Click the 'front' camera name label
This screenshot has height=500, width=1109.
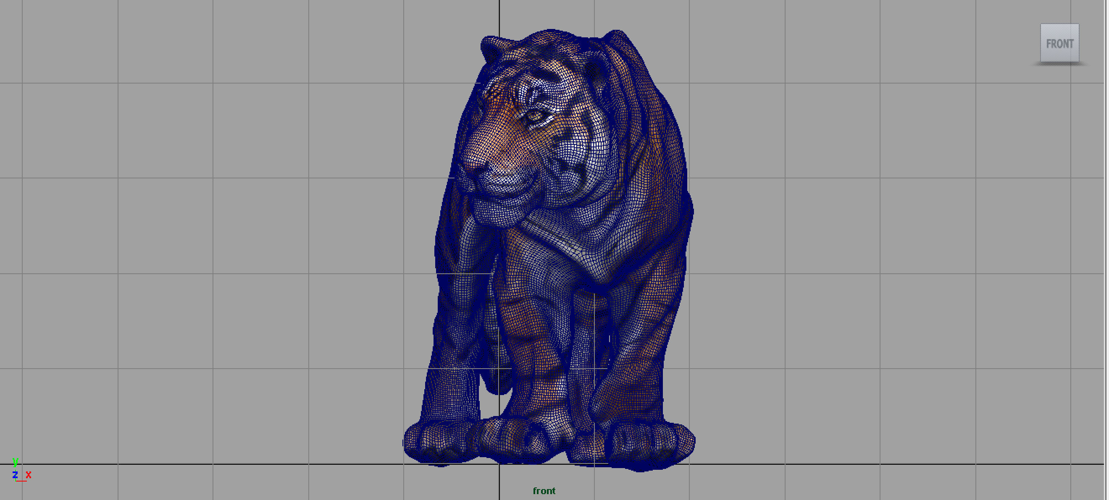pyautogui.click(x=544, y=490)
